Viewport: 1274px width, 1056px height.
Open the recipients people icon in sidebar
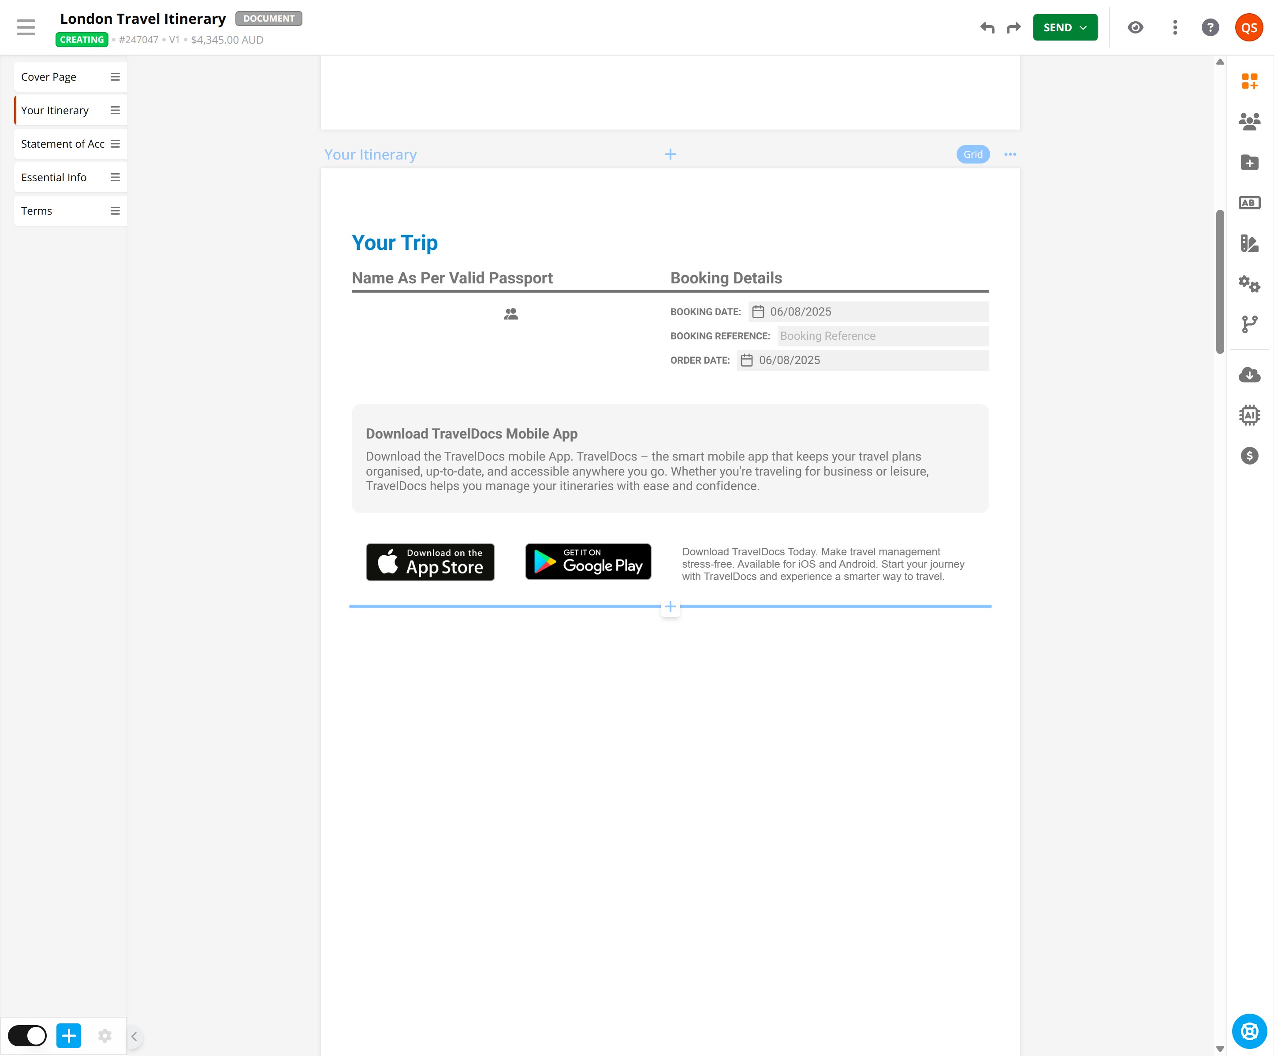coord(1249,121)
